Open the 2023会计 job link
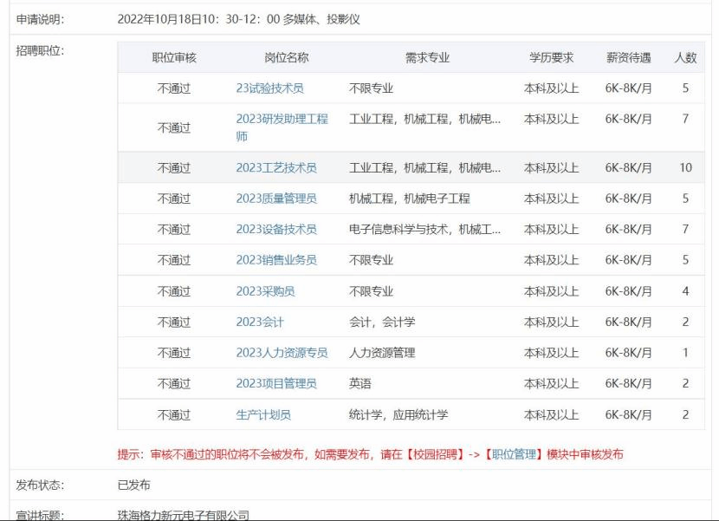 (x=260, y=322)
